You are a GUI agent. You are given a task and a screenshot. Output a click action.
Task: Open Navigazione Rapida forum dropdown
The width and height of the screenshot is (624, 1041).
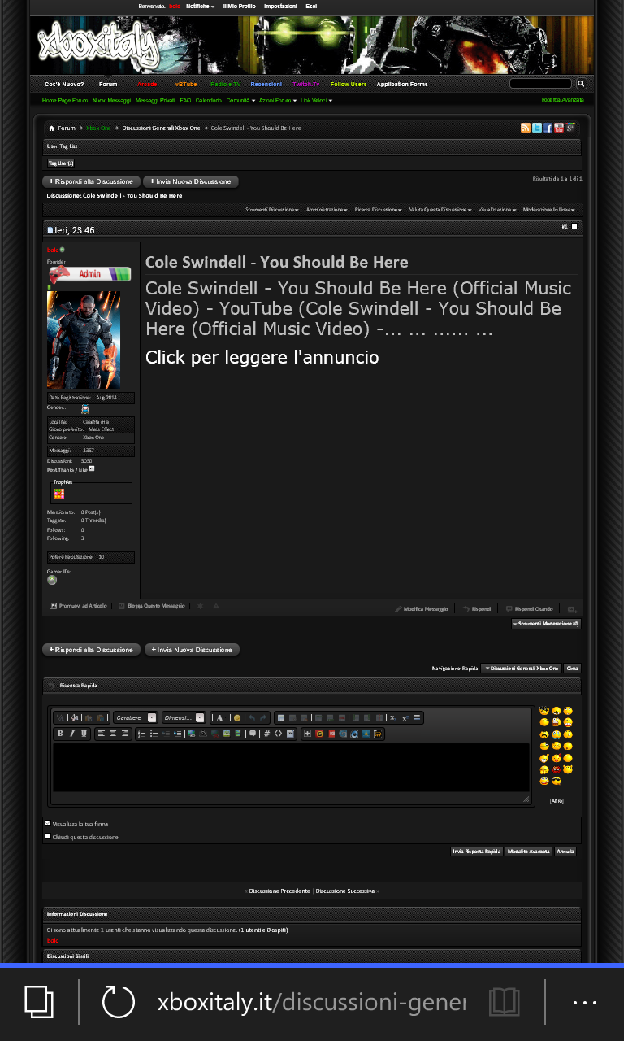coord(521,668)
